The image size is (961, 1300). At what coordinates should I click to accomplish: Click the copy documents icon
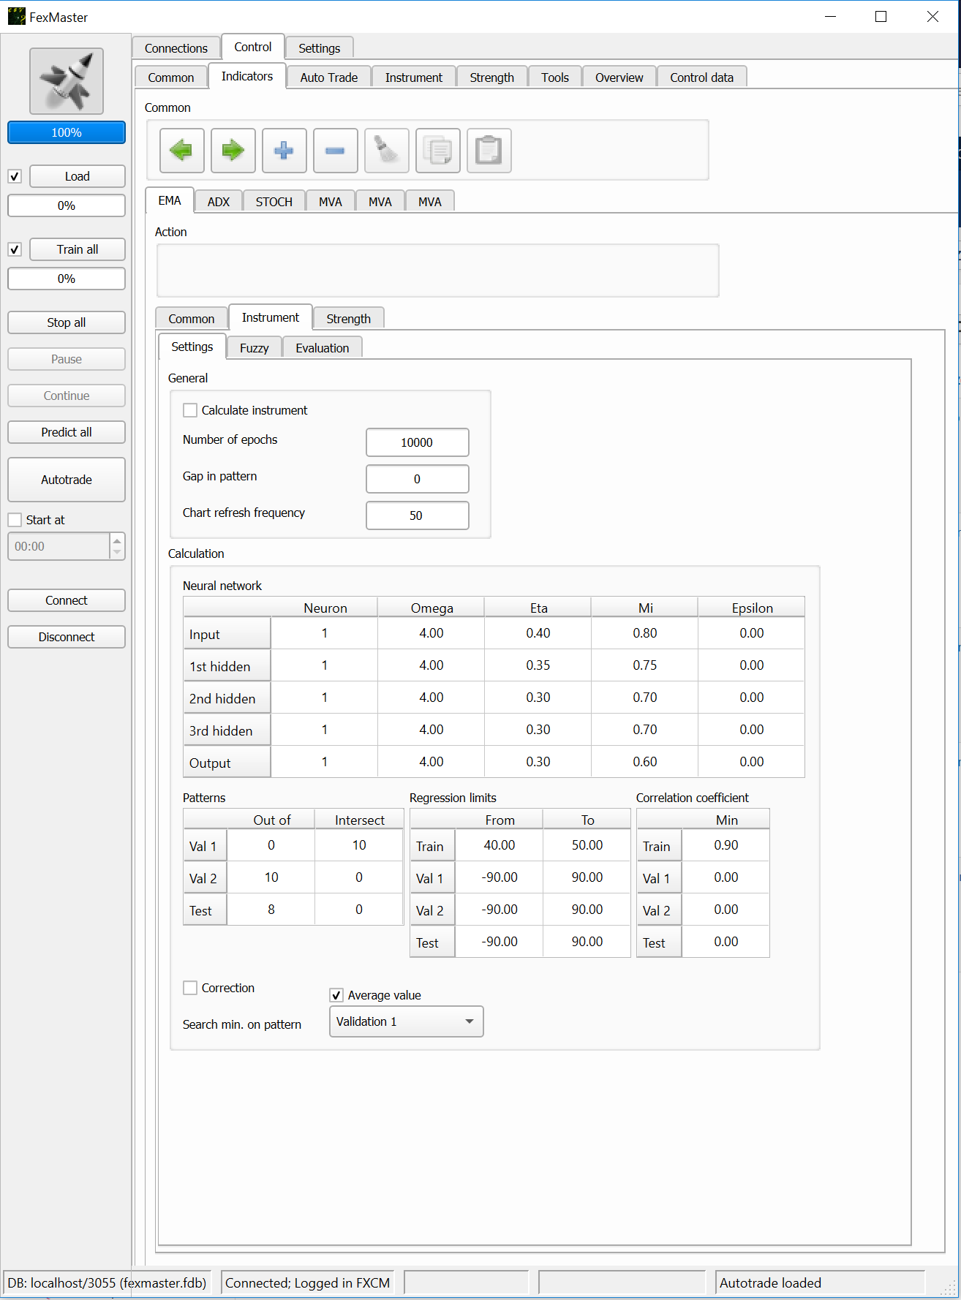point(437,151)
